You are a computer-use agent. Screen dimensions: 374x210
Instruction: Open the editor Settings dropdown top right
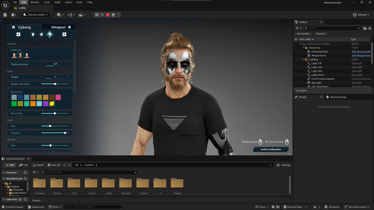(362, 15)
